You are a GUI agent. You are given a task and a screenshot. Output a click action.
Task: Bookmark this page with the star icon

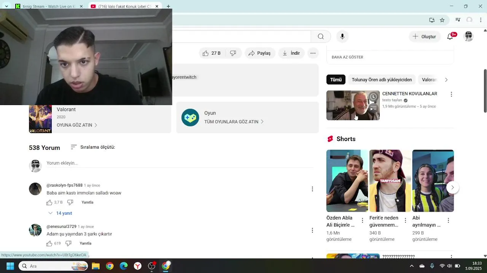click(x=442, y=20)
